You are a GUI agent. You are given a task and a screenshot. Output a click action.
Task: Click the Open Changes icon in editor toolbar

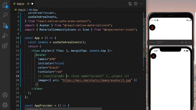tap(130, 4)
